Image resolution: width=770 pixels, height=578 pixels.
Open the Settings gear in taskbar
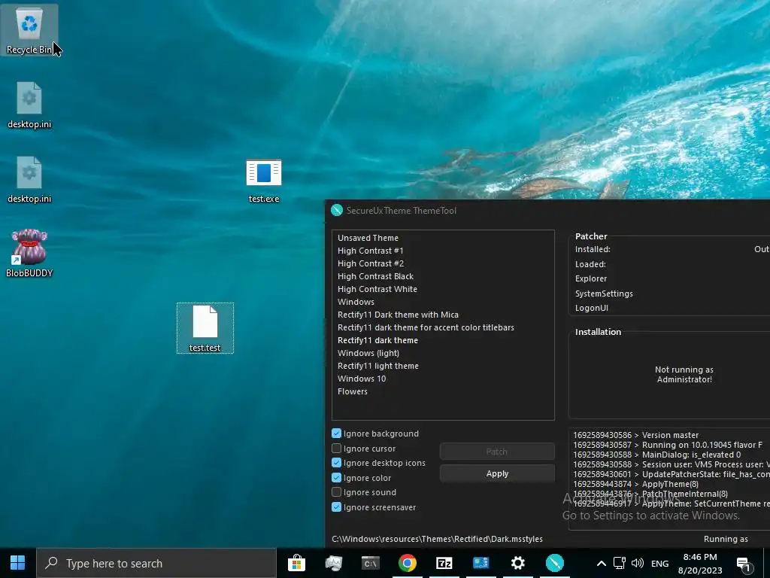(518, 563)
